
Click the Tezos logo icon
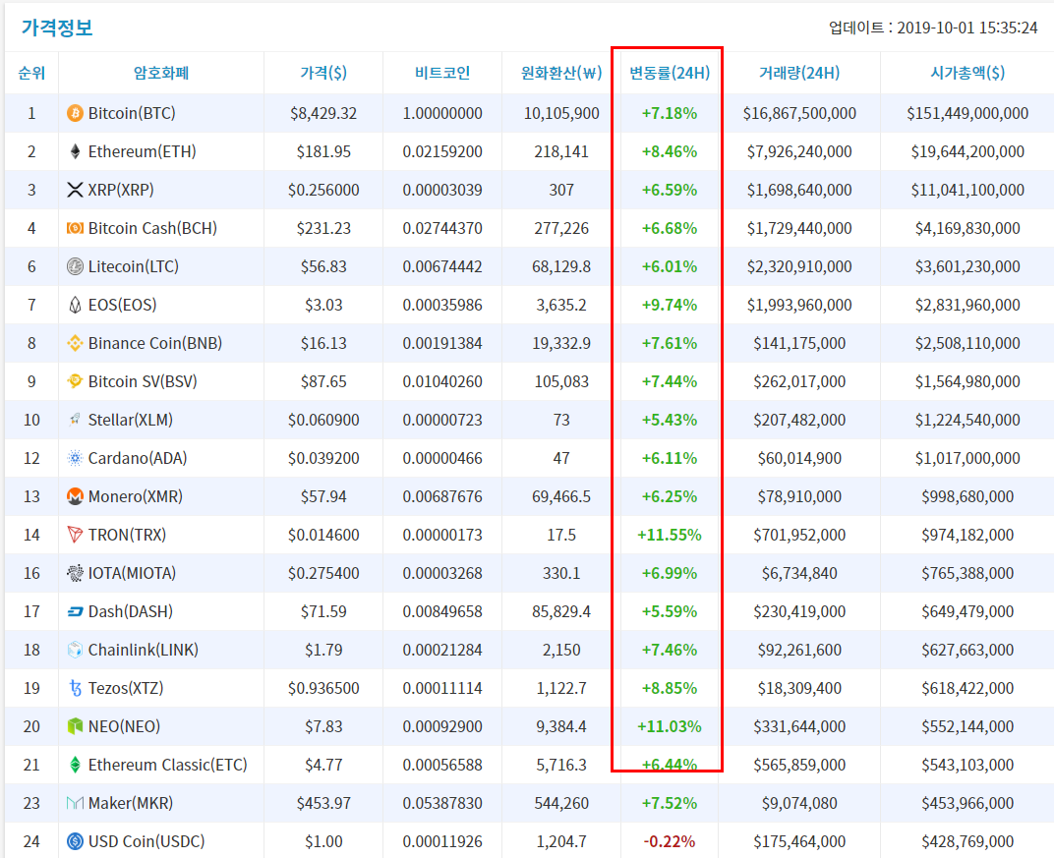(x=75, y=687)
